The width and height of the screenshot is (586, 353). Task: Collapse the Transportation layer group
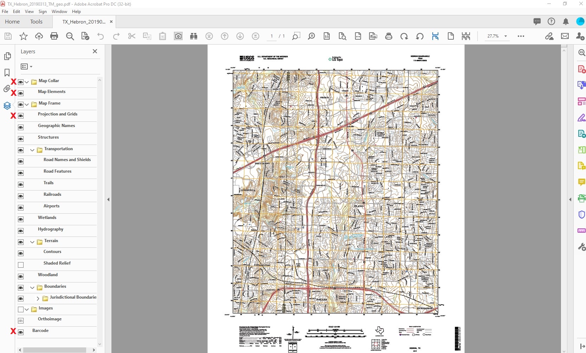pos(31,150)
